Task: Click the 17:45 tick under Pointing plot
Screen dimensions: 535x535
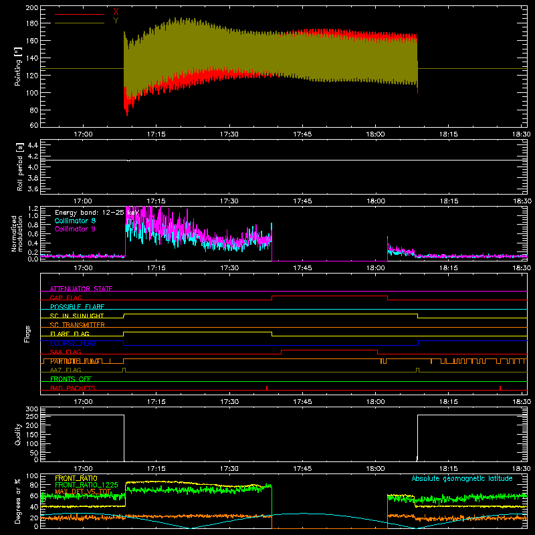Action: [302, 134]
